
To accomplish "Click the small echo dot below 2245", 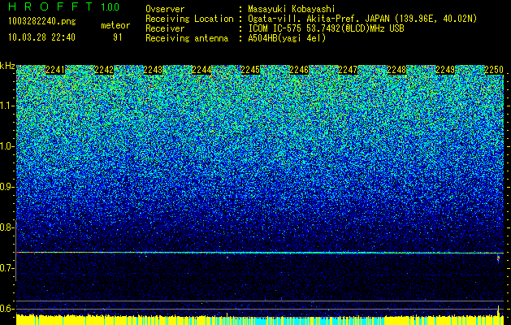I will 227,258.
